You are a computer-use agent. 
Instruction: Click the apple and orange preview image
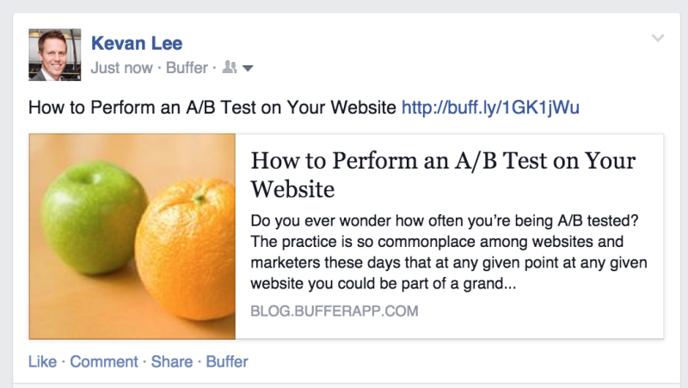click(x=132, y=237)
